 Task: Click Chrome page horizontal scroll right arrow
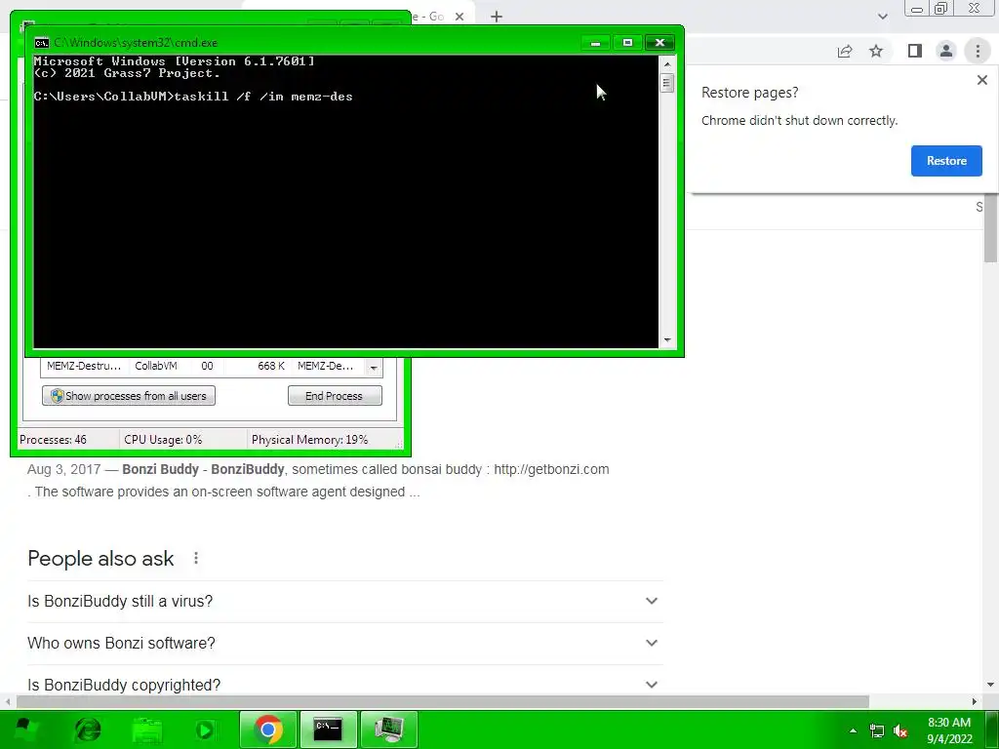tap(975, 702)
